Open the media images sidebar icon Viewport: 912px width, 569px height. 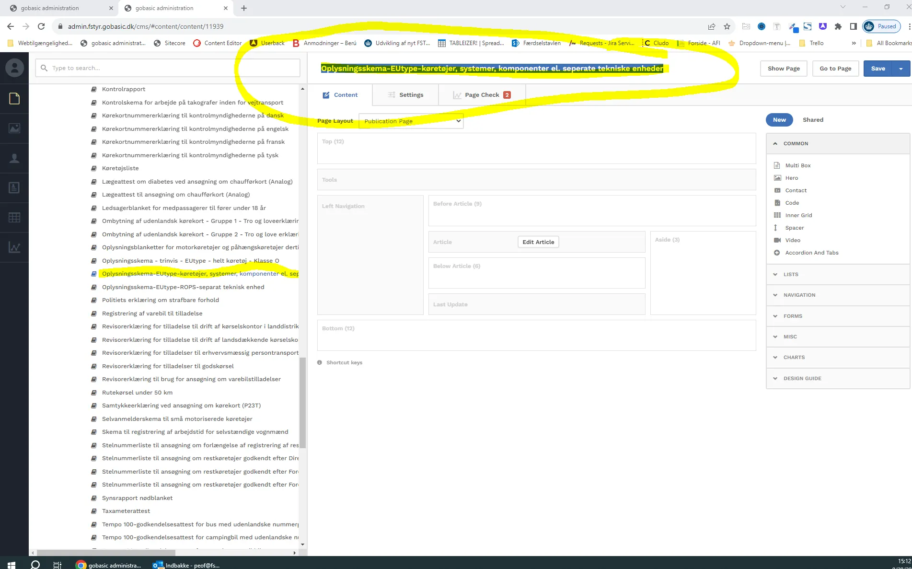pos(14,128)
